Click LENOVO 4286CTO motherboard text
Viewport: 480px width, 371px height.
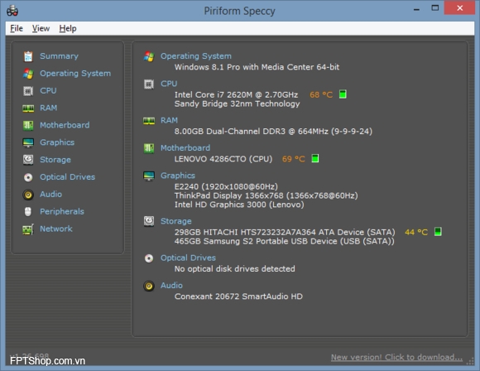[x=223, y=159]
